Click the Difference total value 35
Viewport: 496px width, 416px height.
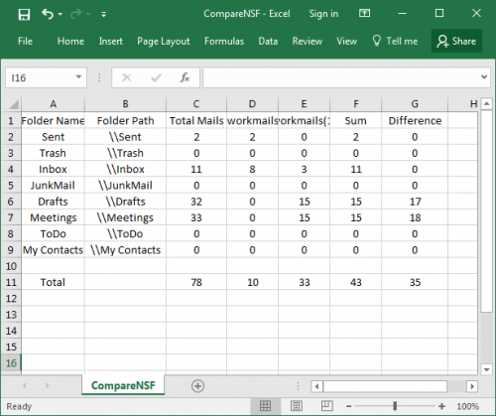[x=415, y=282]
